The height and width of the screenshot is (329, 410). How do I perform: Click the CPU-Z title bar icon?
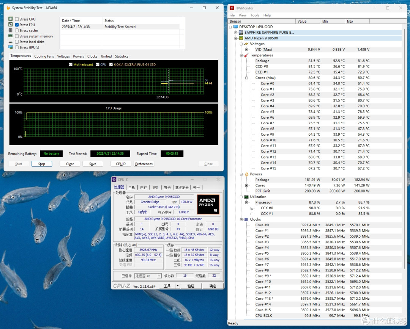114,180
